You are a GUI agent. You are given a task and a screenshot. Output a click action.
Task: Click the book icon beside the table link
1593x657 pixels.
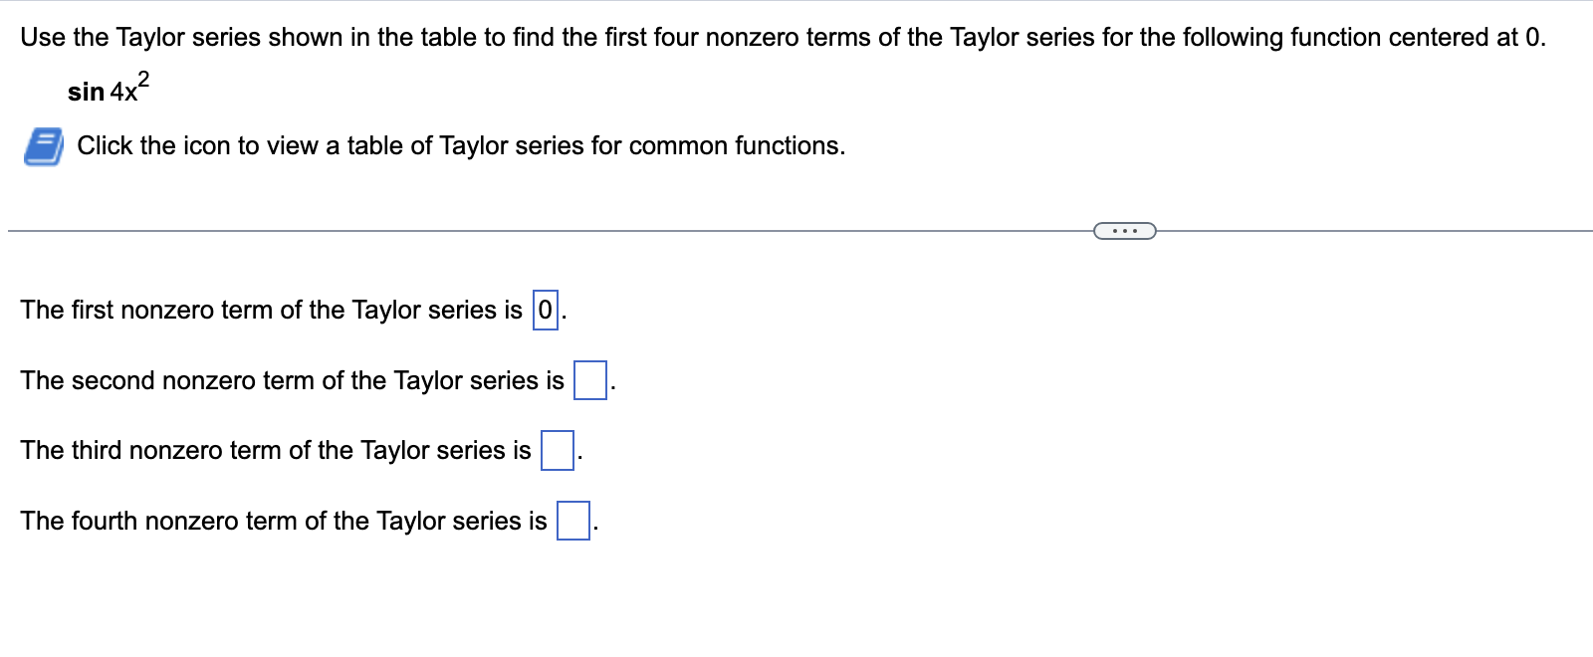42,146
